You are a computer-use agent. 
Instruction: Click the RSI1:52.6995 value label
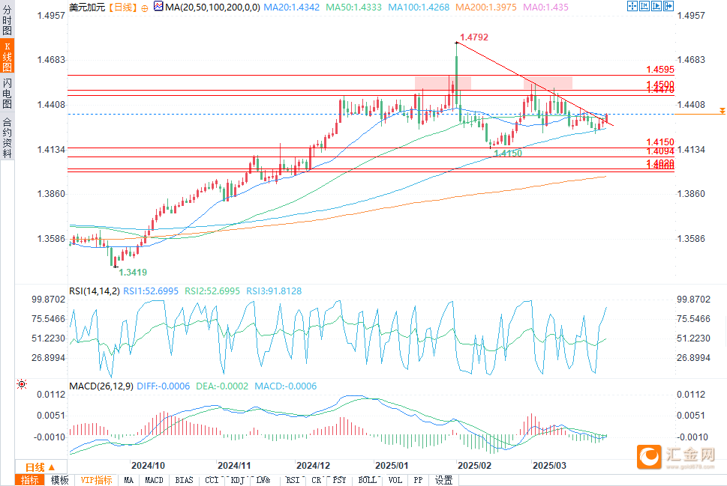(x=151, y=291)
